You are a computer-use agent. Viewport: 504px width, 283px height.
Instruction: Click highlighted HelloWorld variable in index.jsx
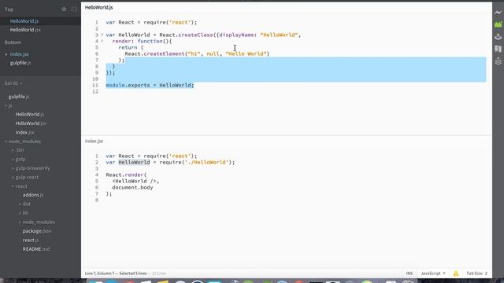(x=134, y=163)
